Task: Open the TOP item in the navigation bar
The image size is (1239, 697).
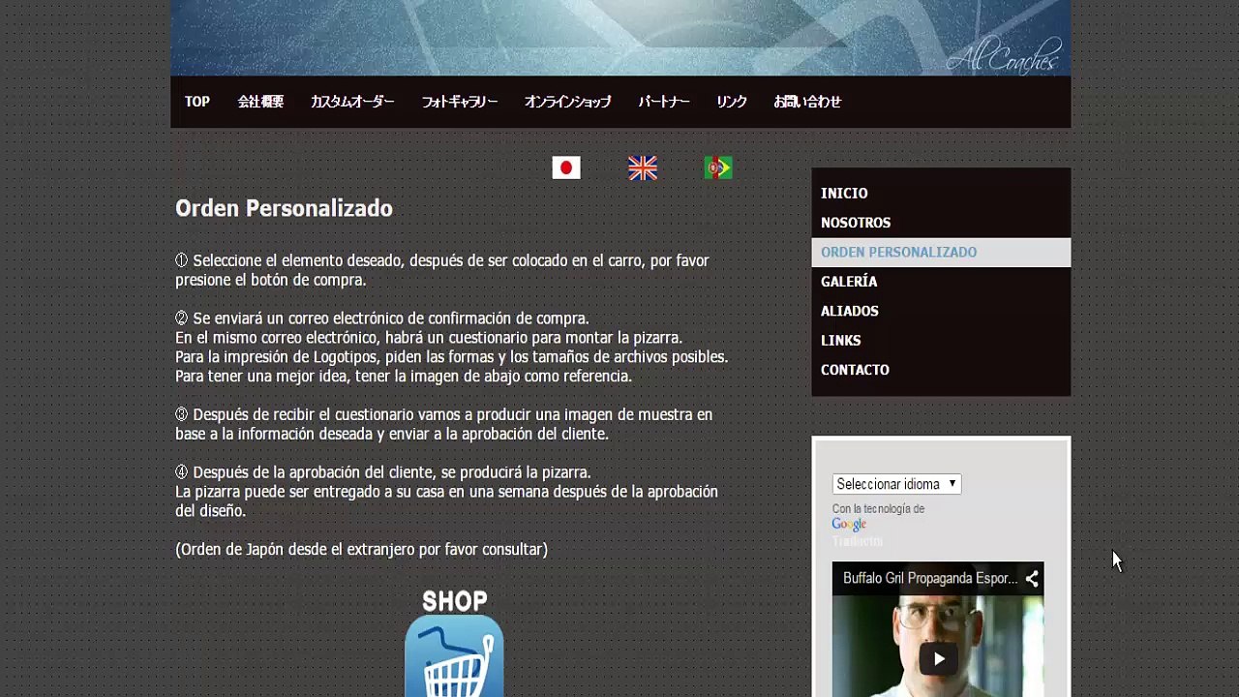Action: coord(197,102)
